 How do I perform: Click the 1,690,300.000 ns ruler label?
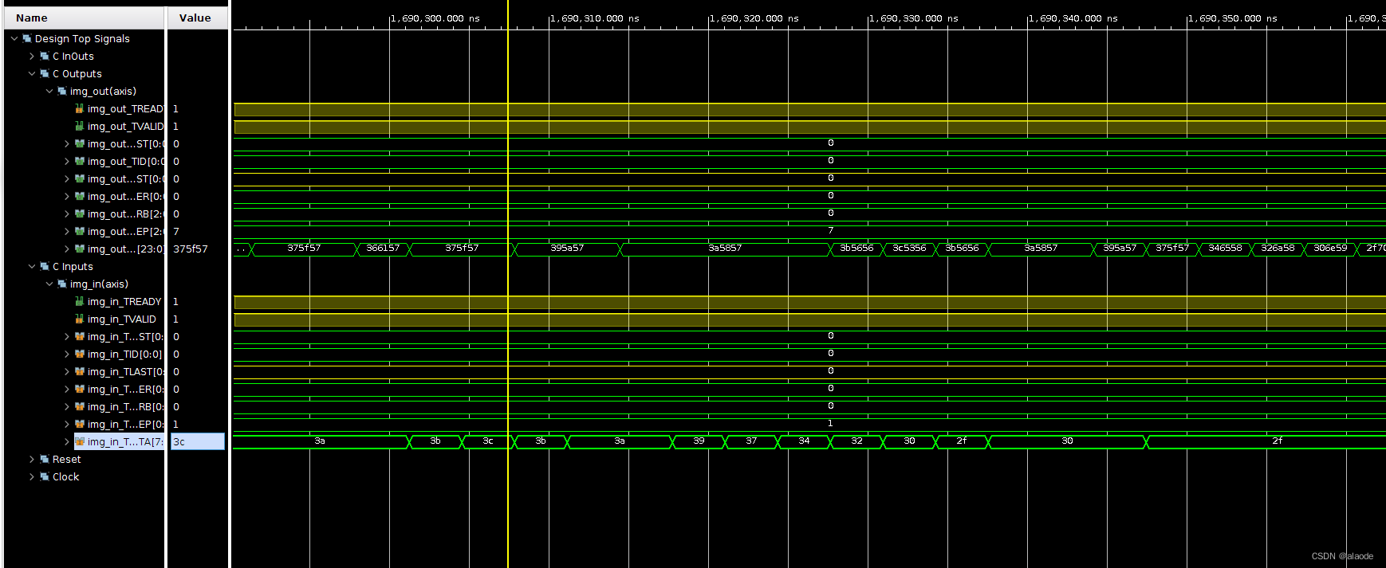click(435, 18)
